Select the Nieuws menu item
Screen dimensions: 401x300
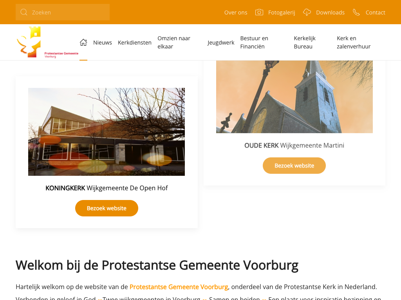point(102,43)
